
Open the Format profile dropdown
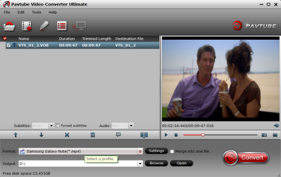point(140,151)
